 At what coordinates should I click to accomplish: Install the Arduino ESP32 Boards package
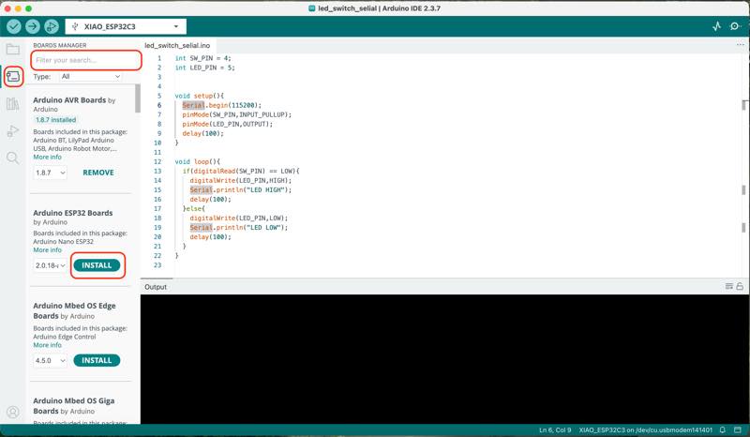pyautogui.click(x=97, y=265)
